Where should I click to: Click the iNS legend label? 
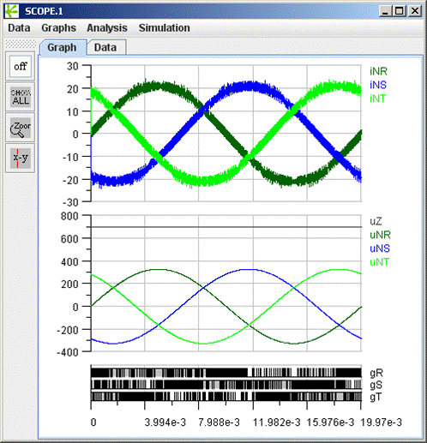pyautogui.click(x=378, y=85)
